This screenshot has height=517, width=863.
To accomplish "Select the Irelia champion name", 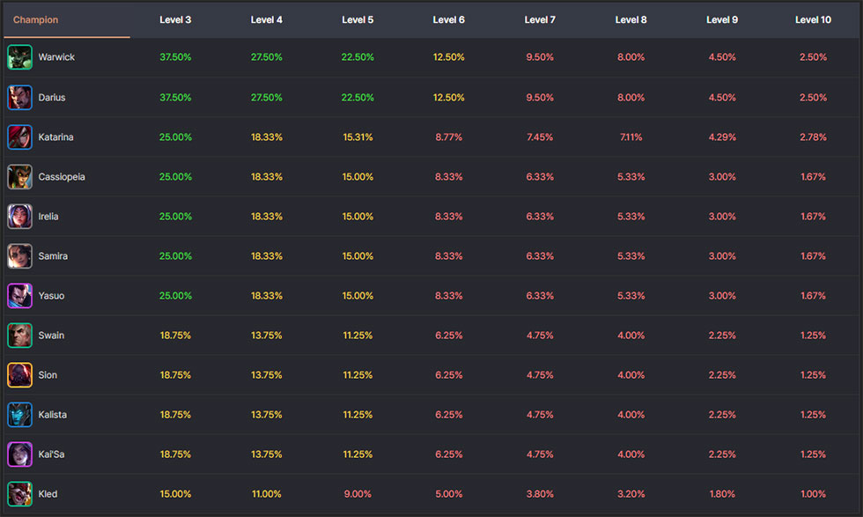I will click(x=48, y=217).
